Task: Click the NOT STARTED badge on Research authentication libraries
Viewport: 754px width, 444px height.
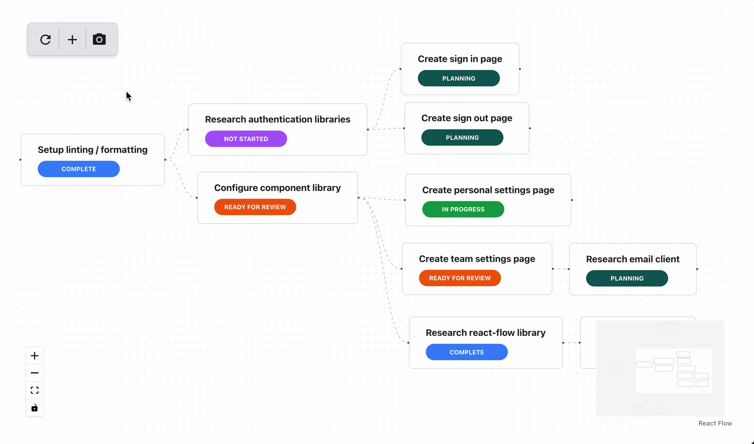Action: (x=246, y=139)
